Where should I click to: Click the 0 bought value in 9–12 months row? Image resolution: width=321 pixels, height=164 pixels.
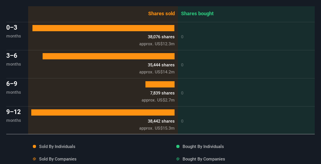coord(182,121)
